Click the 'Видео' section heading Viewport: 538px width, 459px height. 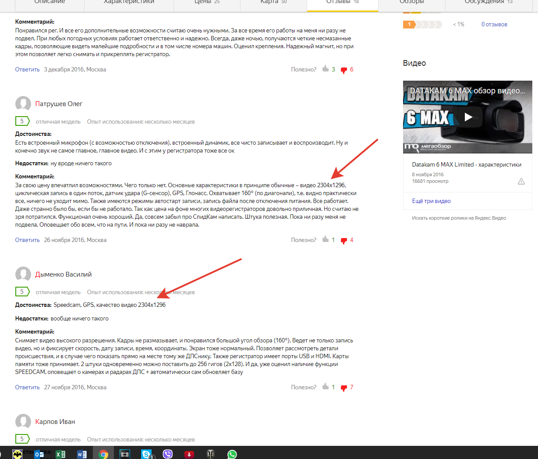[414, 63]
